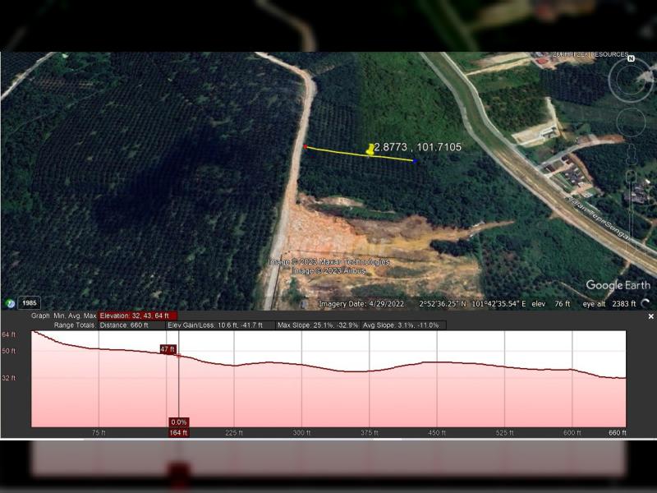Image resolution: width=657 pixels, height=493 pixels.
Task: Click the Max Slope statistic field
Action: tap(317, 325)
